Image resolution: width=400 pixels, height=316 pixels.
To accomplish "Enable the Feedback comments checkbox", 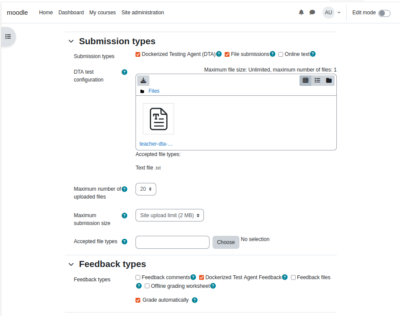I will (138, 277).
